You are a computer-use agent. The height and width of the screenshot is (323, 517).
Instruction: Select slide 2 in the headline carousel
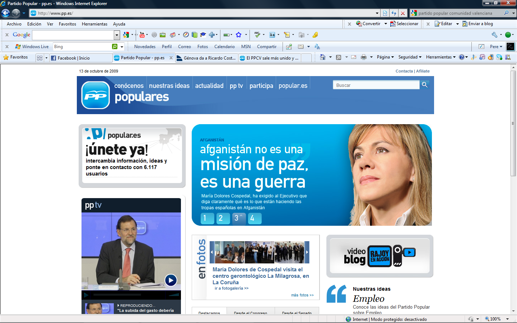pyautogui.click(x=223, y=218)
